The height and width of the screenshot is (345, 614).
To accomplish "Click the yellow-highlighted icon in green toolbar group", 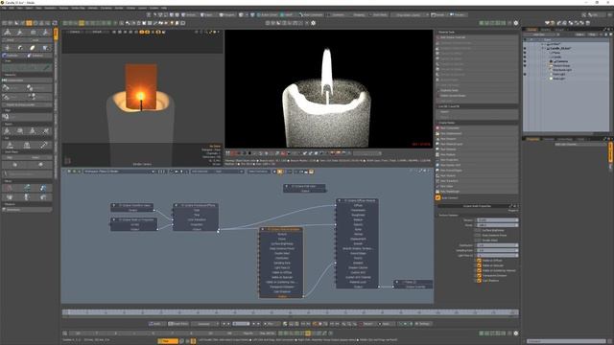I will point(82,23).
